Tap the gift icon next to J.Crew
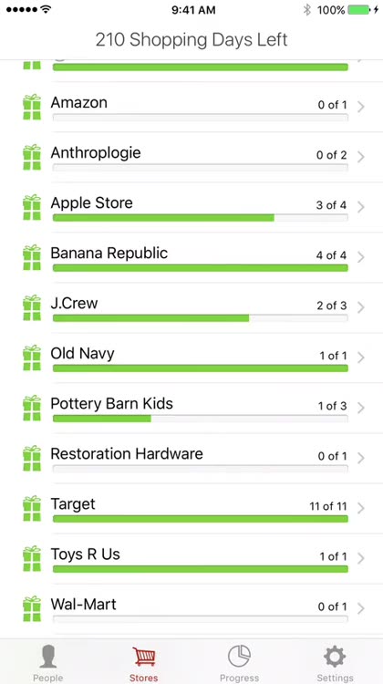 [x=32, y=307]
